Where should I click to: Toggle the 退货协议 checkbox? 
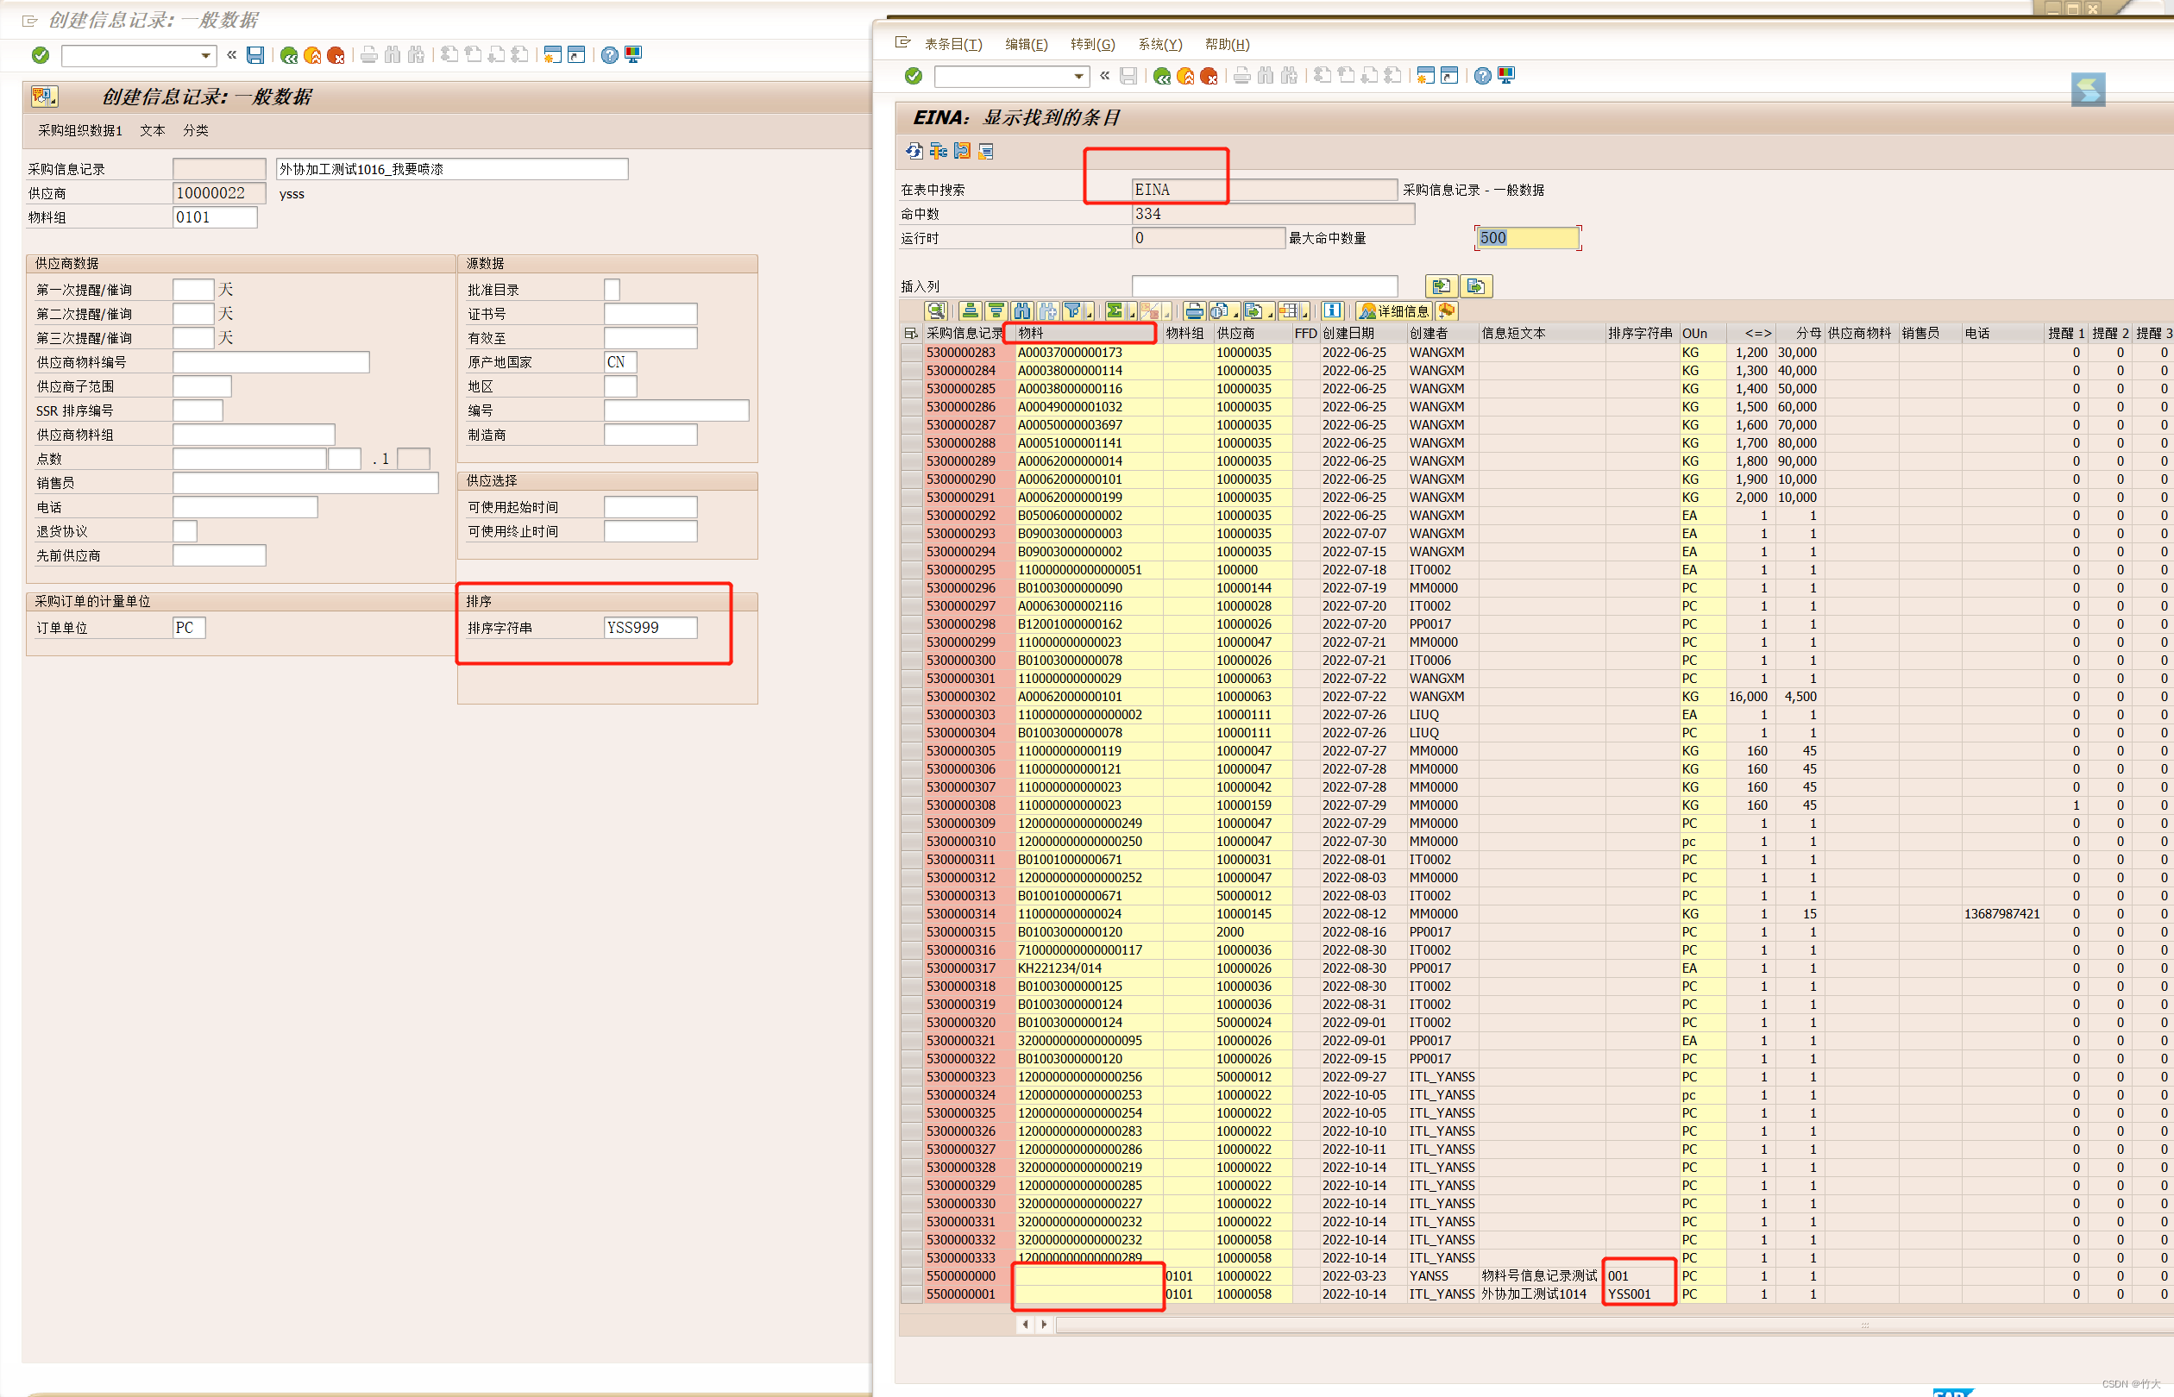pyautogui.click(x=185, y=531)
